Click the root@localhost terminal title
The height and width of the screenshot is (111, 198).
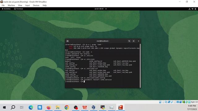pyautogui.click(x=103, y=41)
